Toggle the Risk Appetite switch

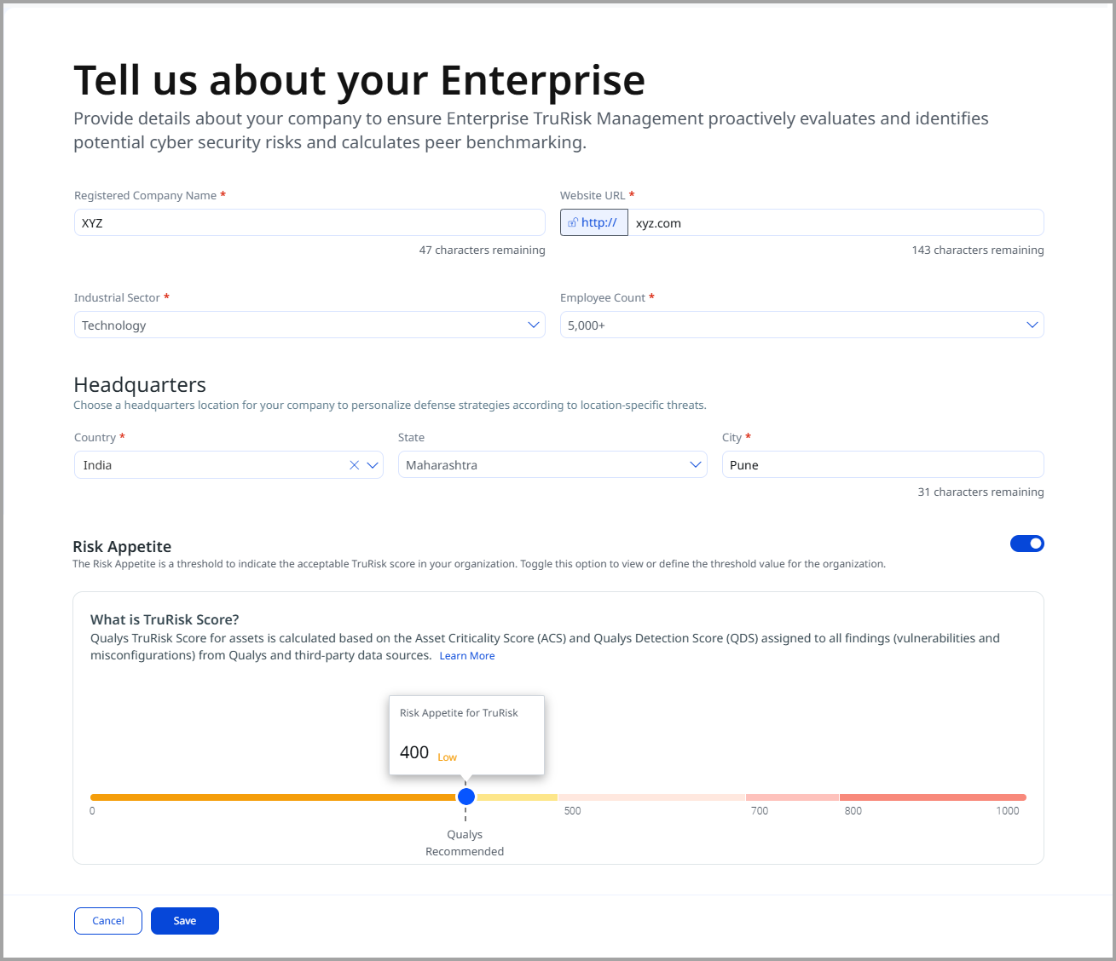point(1026,544)
